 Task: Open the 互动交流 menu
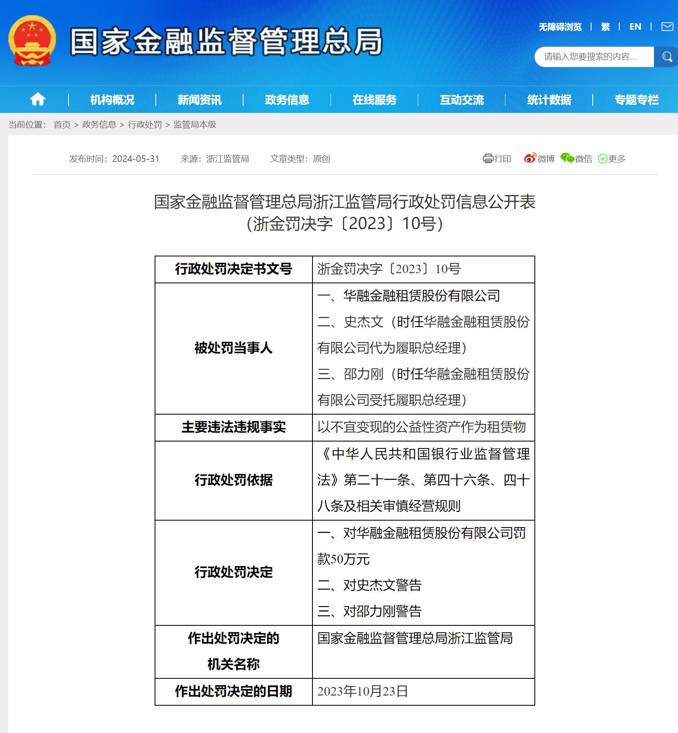461,99
